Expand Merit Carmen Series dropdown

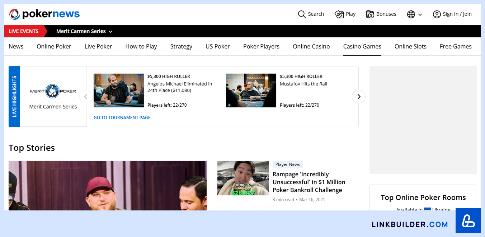(84, 31)
